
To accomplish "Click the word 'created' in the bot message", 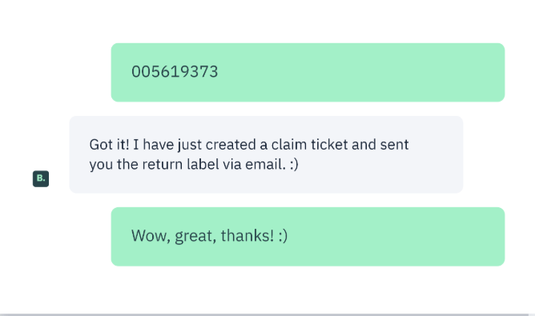I will (x=231, y=145).
